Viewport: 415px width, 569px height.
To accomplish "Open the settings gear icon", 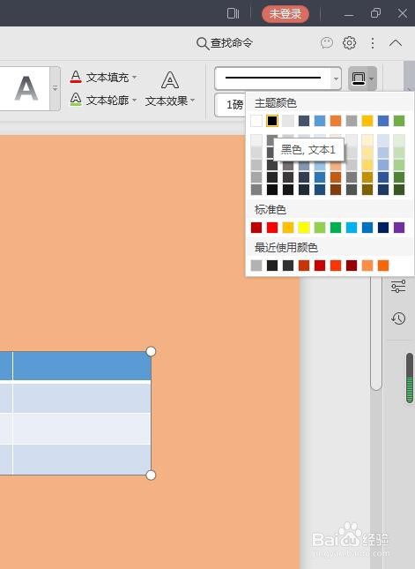I will 350,43.
